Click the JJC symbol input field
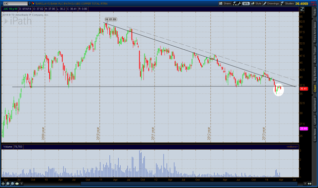The height and width of the screenshot is (188, 318). pyautogui.click(x=15, y=3)
